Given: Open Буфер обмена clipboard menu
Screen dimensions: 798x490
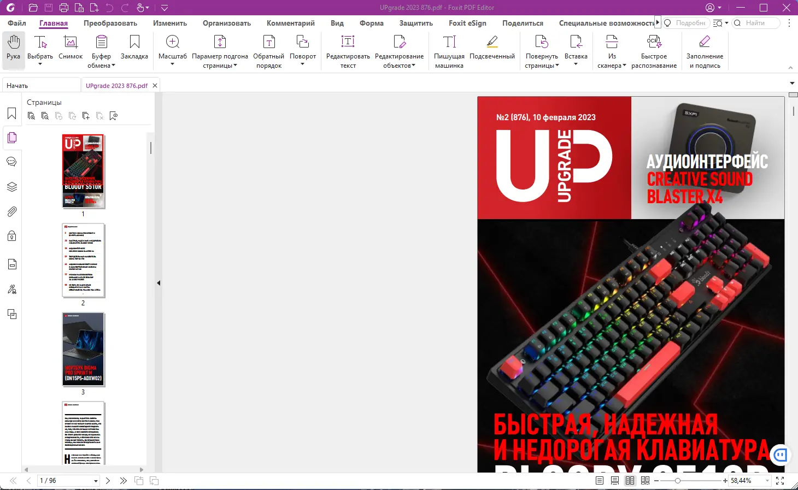Looking at the screenshot, I should coord(101,51).
